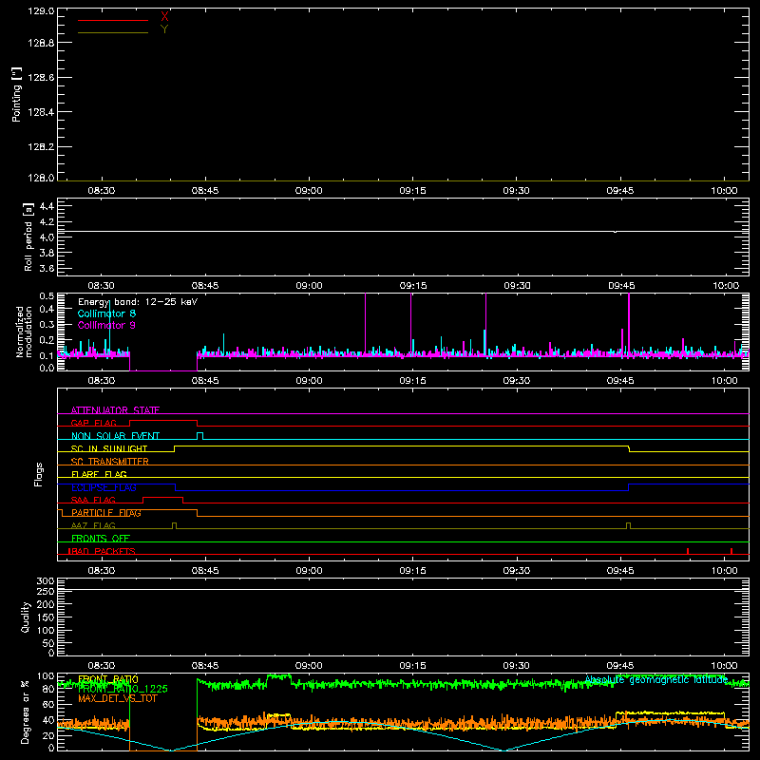Select the olive 'Y' legend label

pyautogui.click(x=164, y=29)
